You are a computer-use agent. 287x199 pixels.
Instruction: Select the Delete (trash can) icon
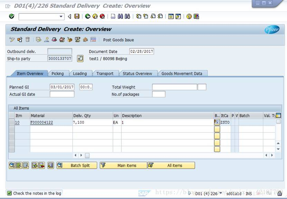pos(27,40)
